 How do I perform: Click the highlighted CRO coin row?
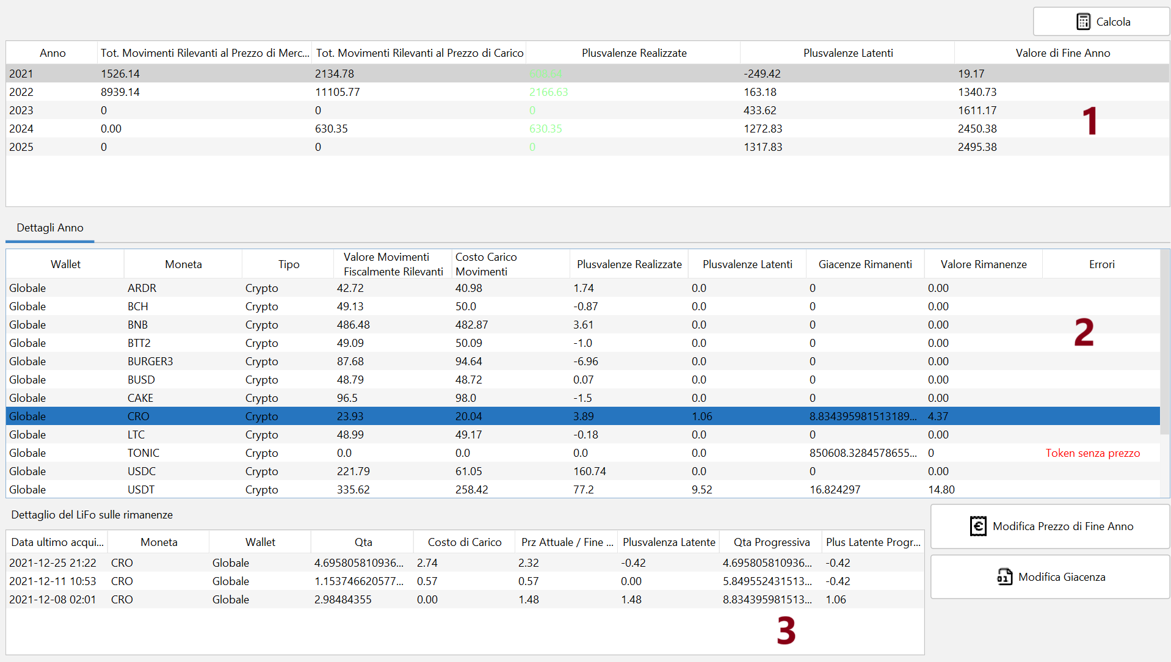[583, 416]
